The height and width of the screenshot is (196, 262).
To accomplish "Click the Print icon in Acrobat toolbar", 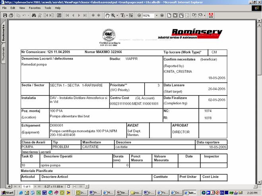I will 11,15.
